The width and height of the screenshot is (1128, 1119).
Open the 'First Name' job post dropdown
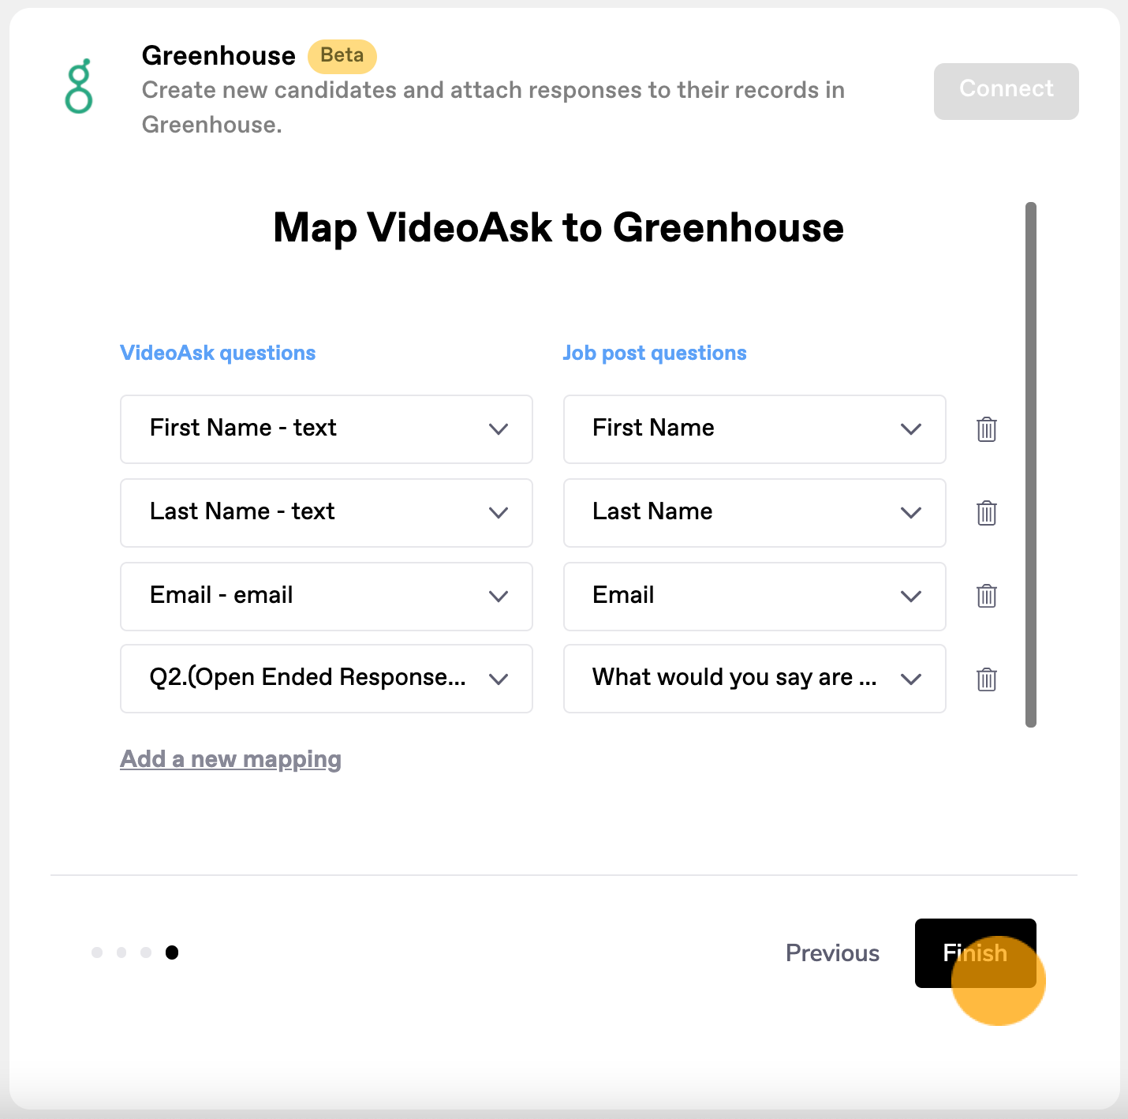[x=755, y=429]
